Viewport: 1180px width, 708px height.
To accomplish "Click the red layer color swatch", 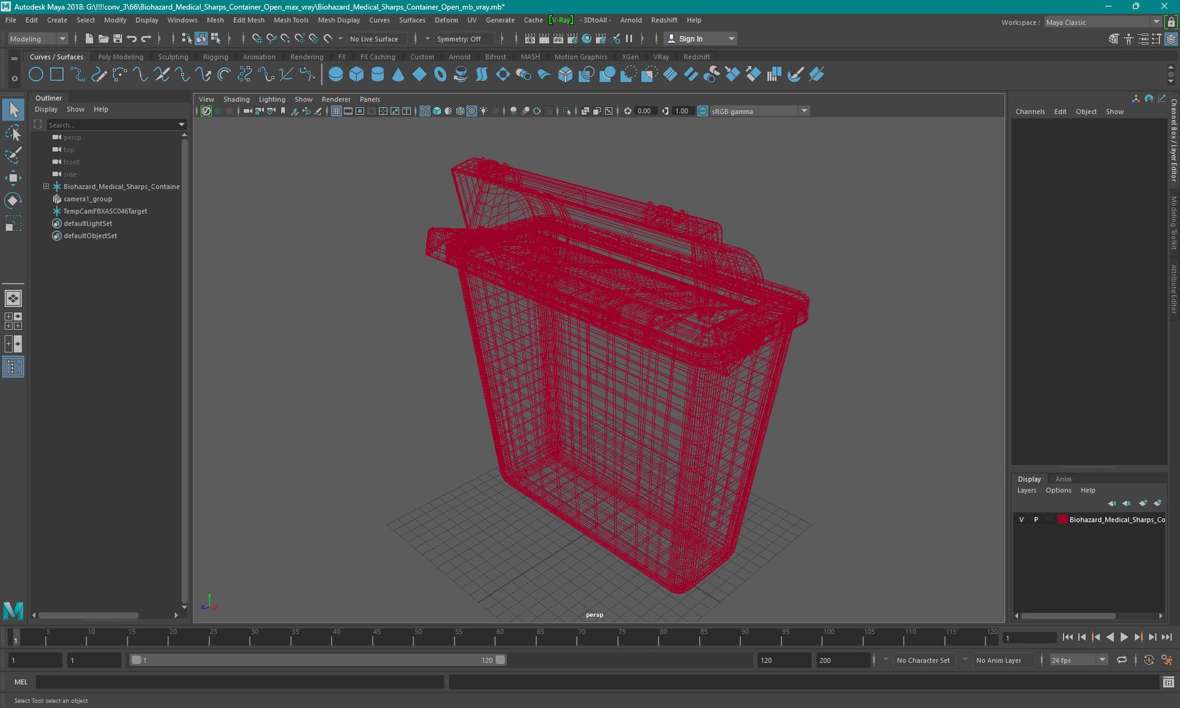I will 1063,520.
